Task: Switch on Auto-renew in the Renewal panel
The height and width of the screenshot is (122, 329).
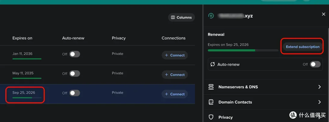Action: pos(315,64)
